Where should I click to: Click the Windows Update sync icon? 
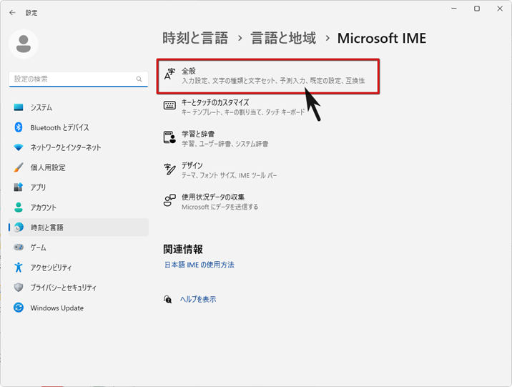click(19, 308)
